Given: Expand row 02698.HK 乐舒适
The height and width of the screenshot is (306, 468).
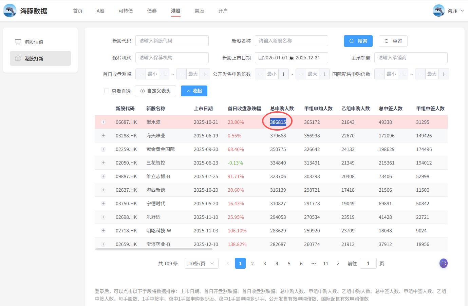Looking at the screenshot, I should 103,217.
